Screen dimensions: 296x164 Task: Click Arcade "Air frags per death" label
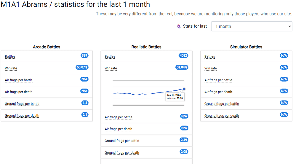point(19,92)
